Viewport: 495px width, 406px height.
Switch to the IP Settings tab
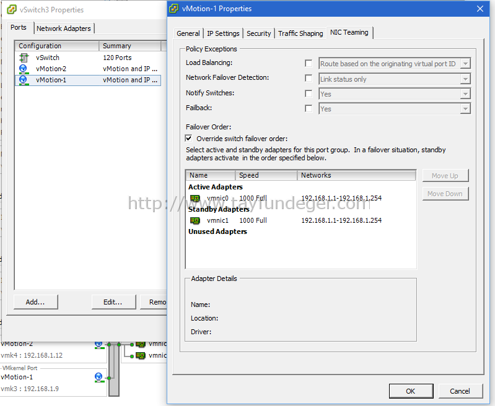pyautogui.click(x=223, y=33)
